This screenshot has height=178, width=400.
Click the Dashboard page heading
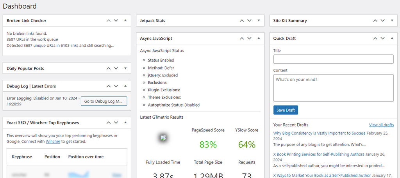click(x=20, y=6)
